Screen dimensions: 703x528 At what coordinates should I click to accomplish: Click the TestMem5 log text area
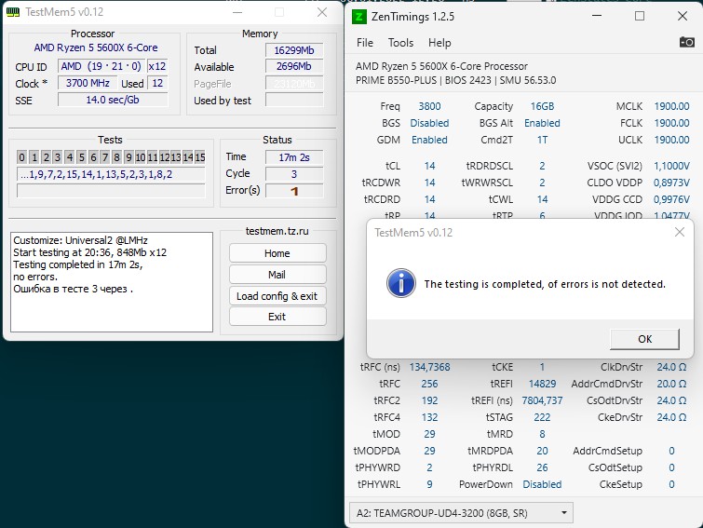point(112,282)
